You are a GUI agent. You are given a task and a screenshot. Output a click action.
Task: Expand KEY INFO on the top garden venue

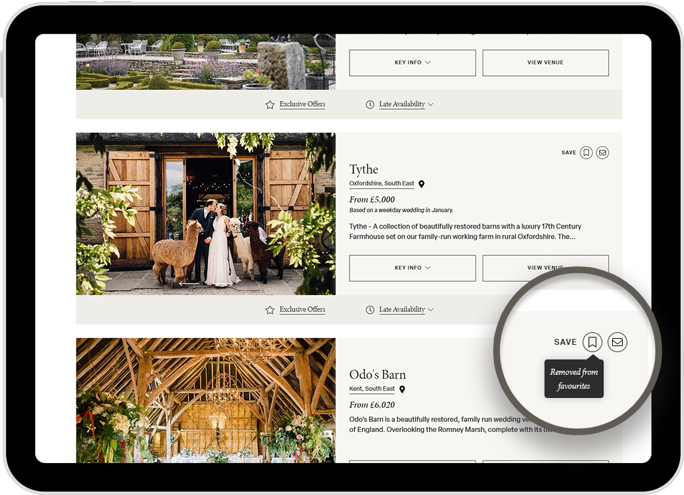point(412,62)
